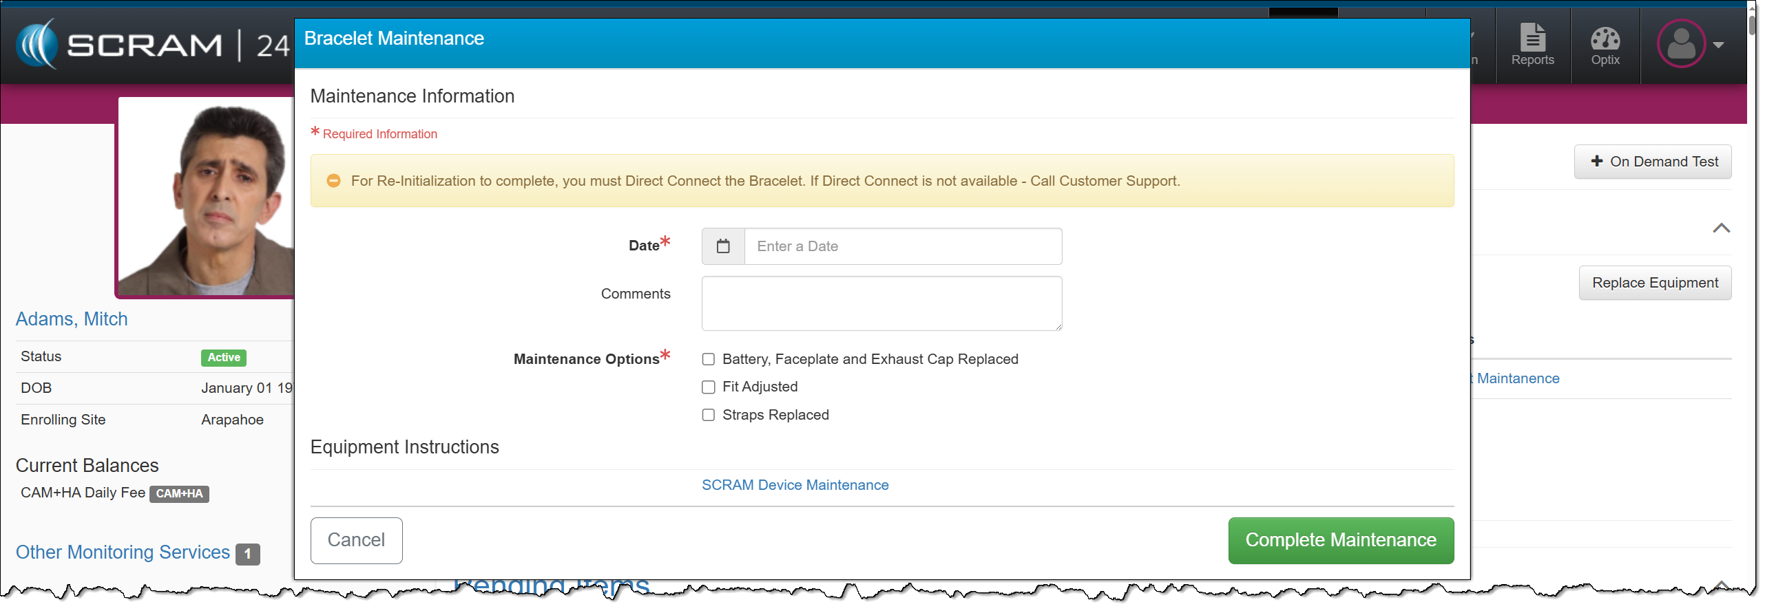Cancel the Bracelet Maintenance dialog
This screenshot has height=613, width=1765.
pyautogui.click(x=356, y=540)
